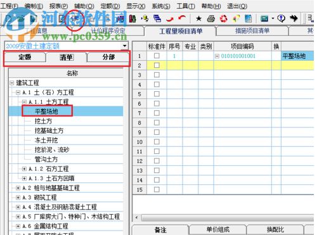The image size is (317, 235).
Task: Click the blue notebook toolbar icon
Action: pyautogui.click(x=249, y=19)
